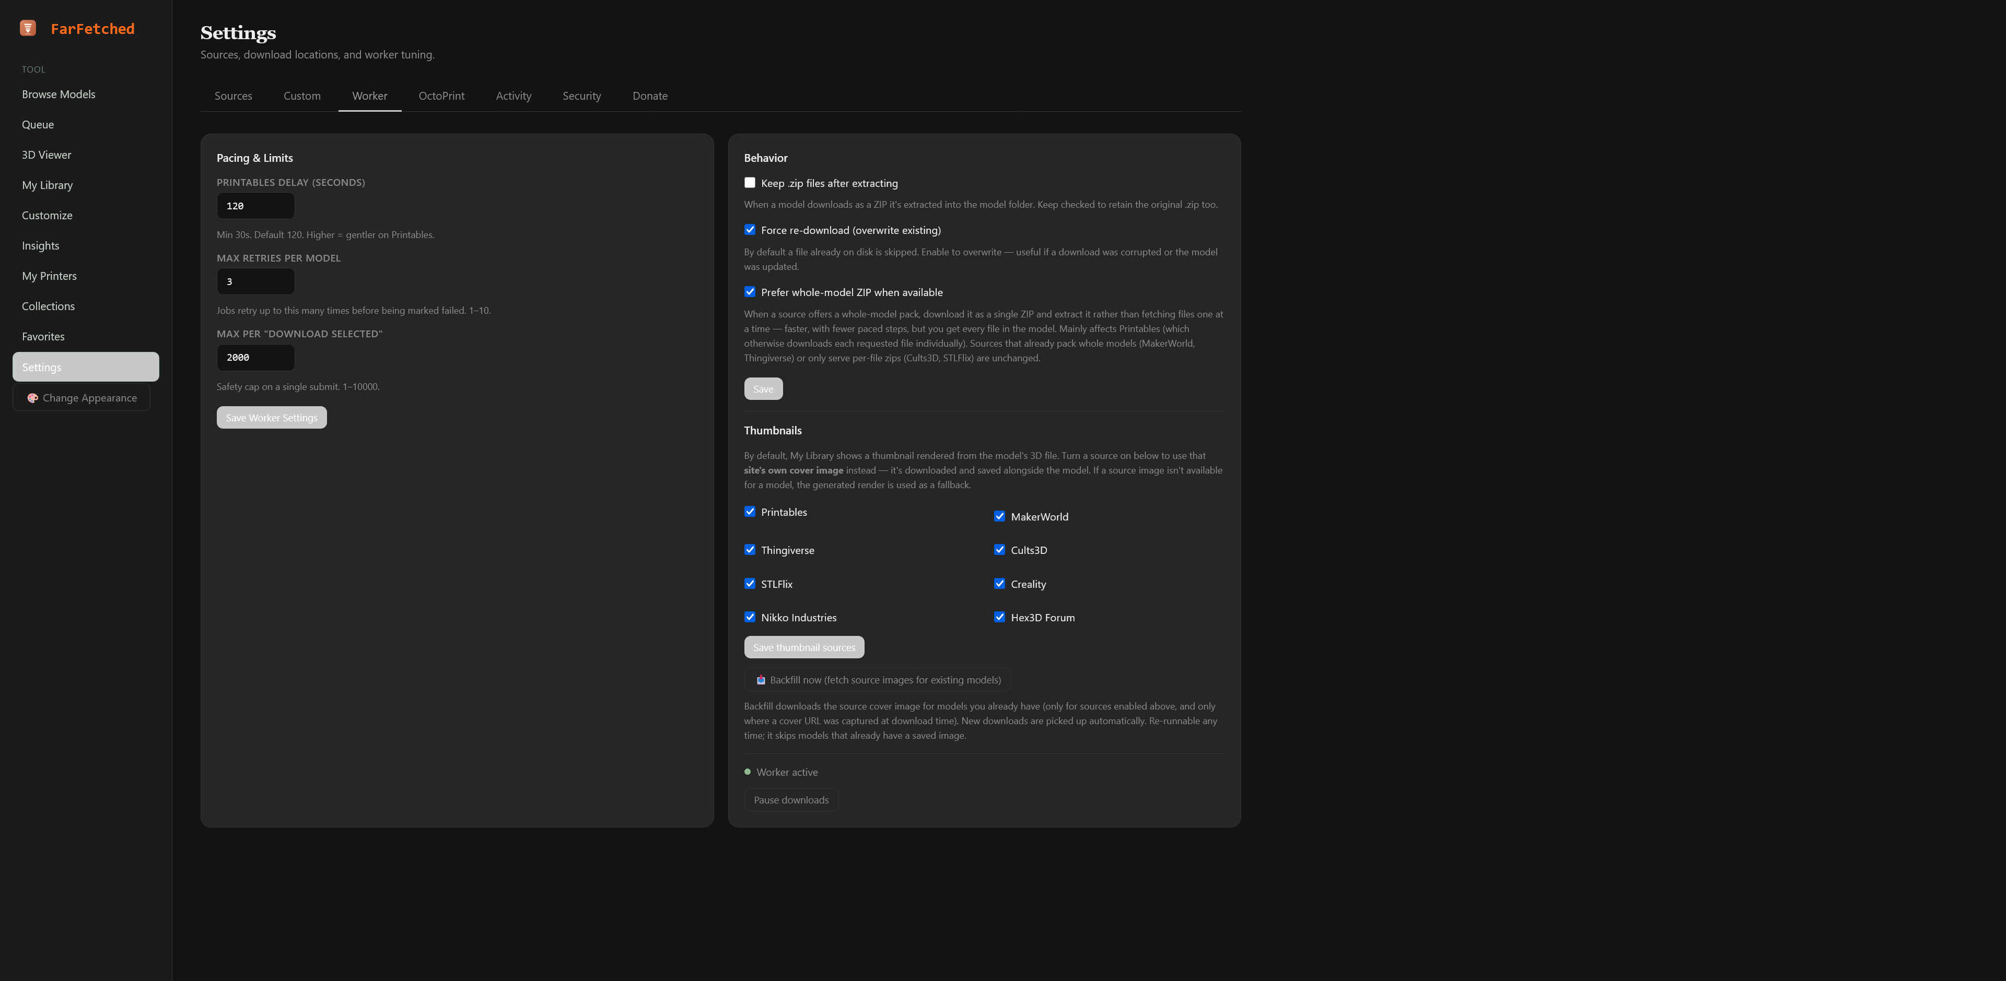Toggle the Thingiverse thumbnail checkbox
The height and width of the screenshot is (981, 2006).
[750, 550]
